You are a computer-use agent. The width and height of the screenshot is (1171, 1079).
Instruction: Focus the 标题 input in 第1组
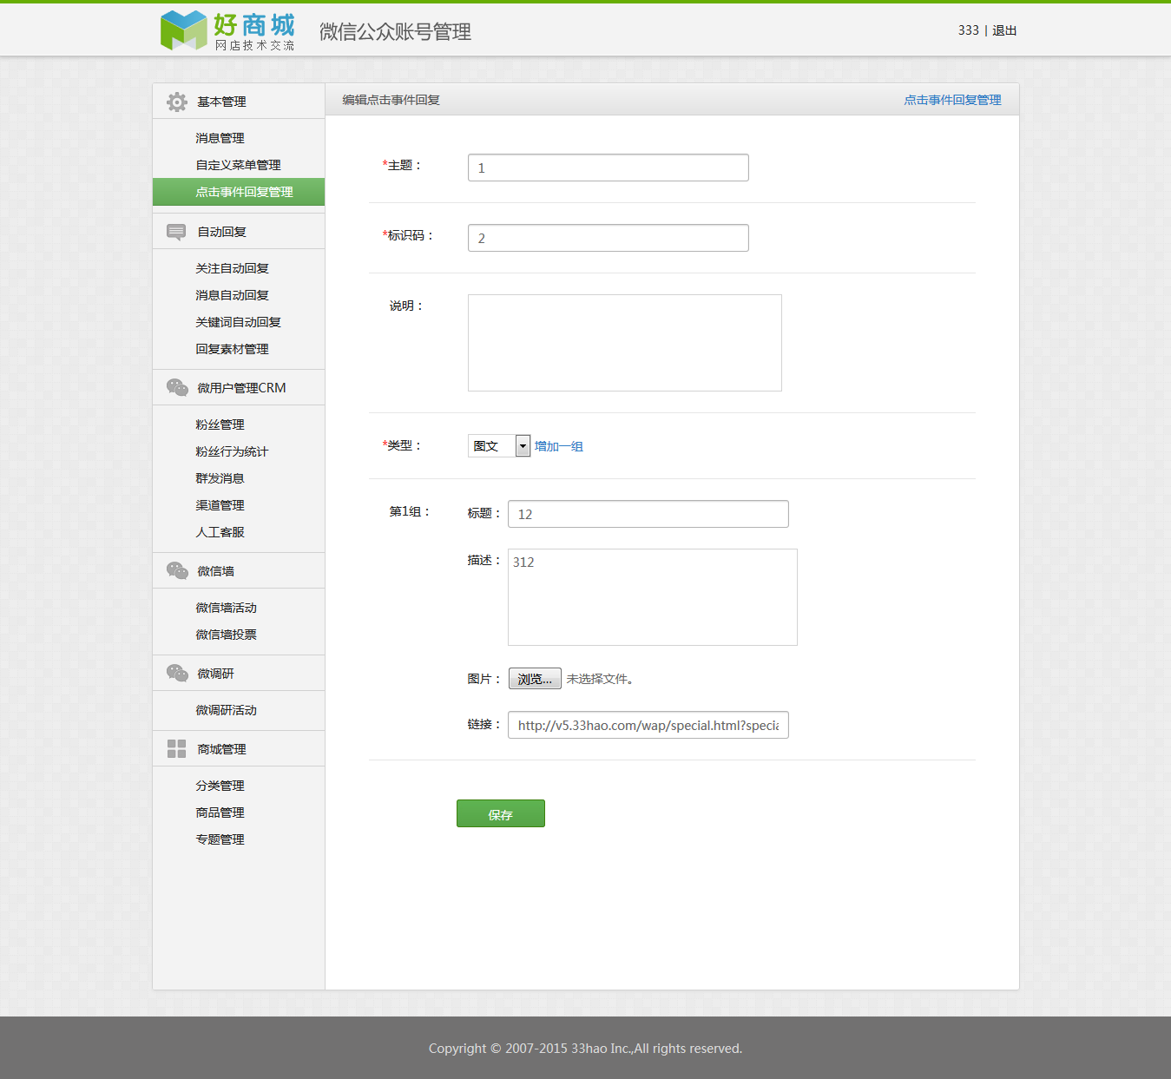[x=648, y=514]
